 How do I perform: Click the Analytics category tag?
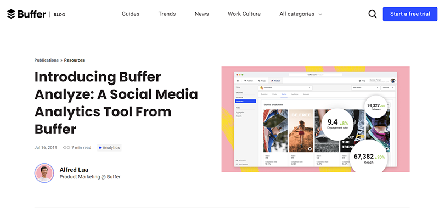tap(109, 148)
